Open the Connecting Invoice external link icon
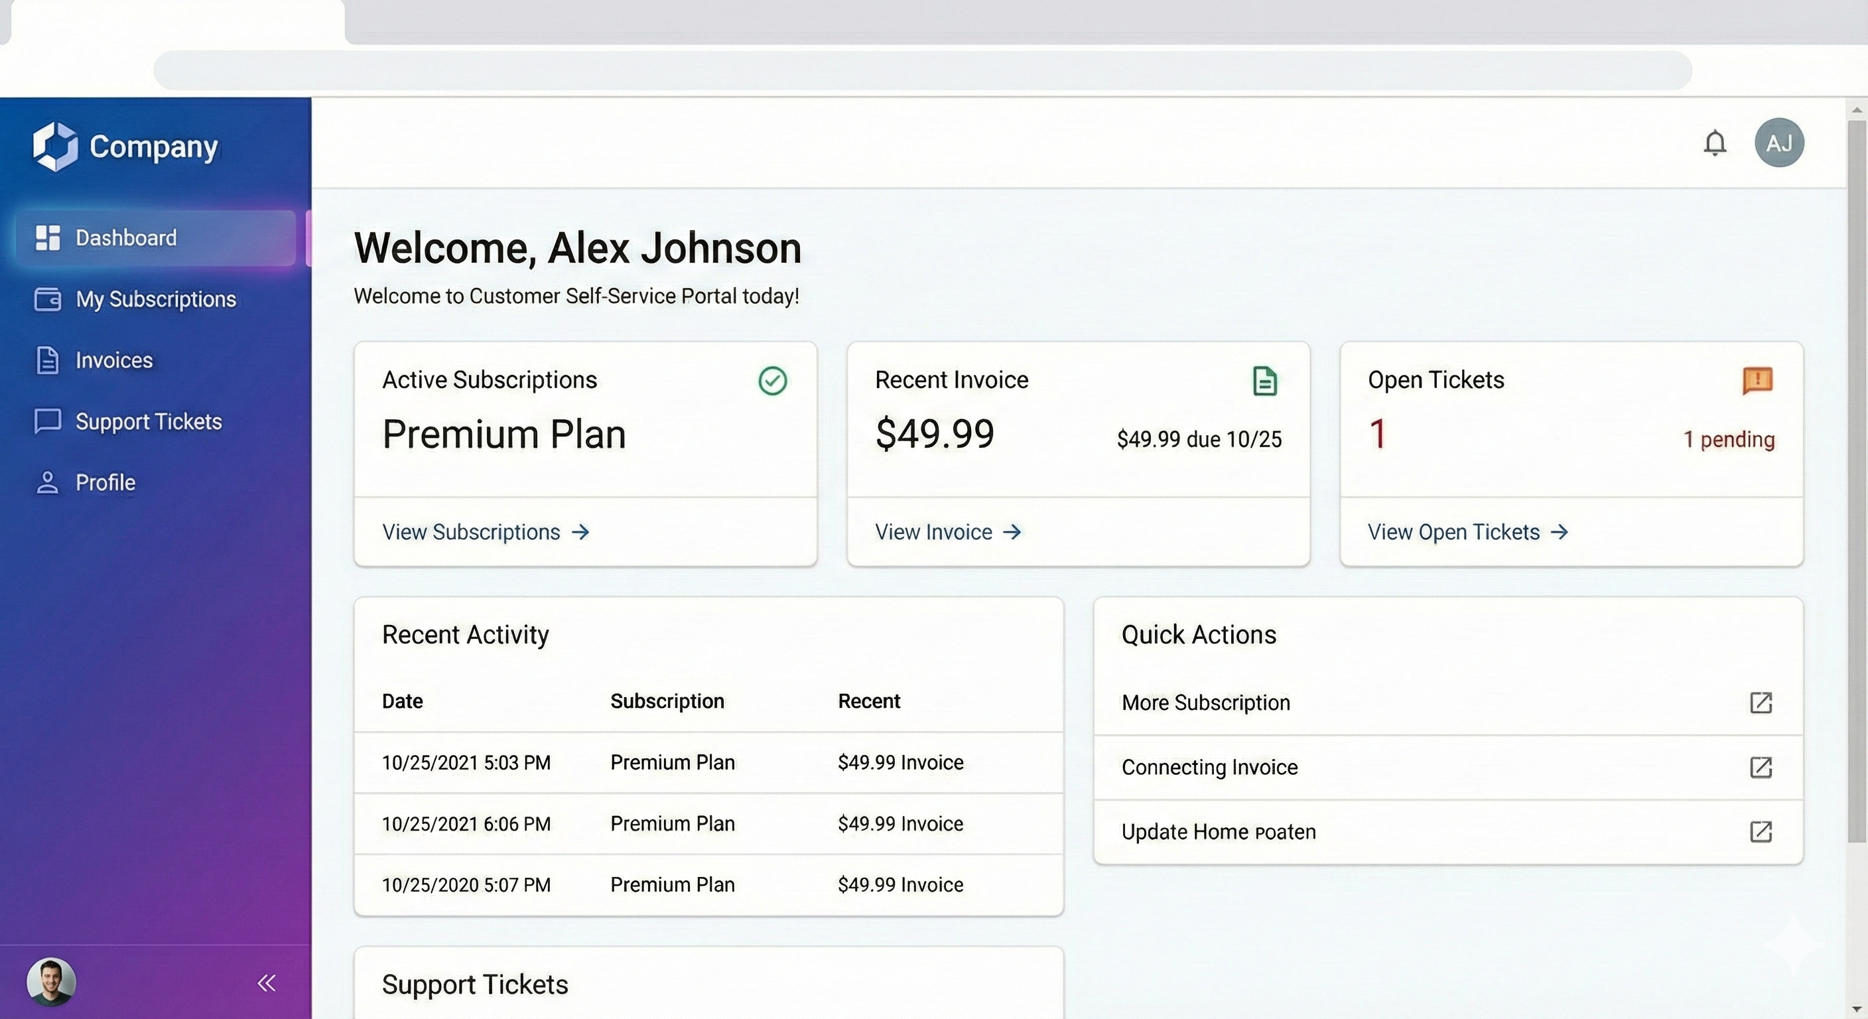The image size is (1868, 1019). pos(1761,768)
